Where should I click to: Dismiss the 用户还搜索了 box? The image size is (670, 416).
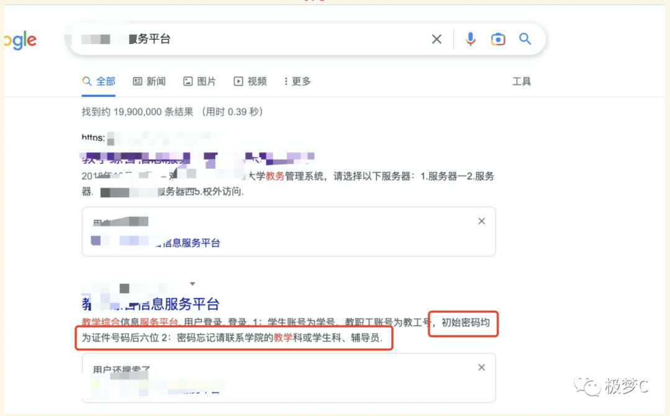coord(481,368)
